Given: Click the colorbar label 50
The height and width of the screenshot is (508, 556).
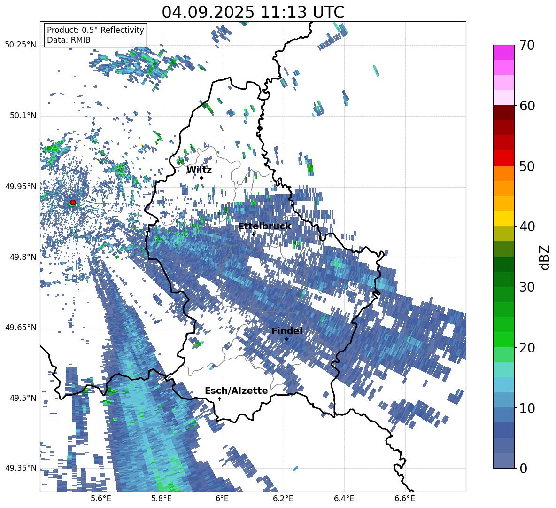Looking at the screenshot, I should (527, 166).
